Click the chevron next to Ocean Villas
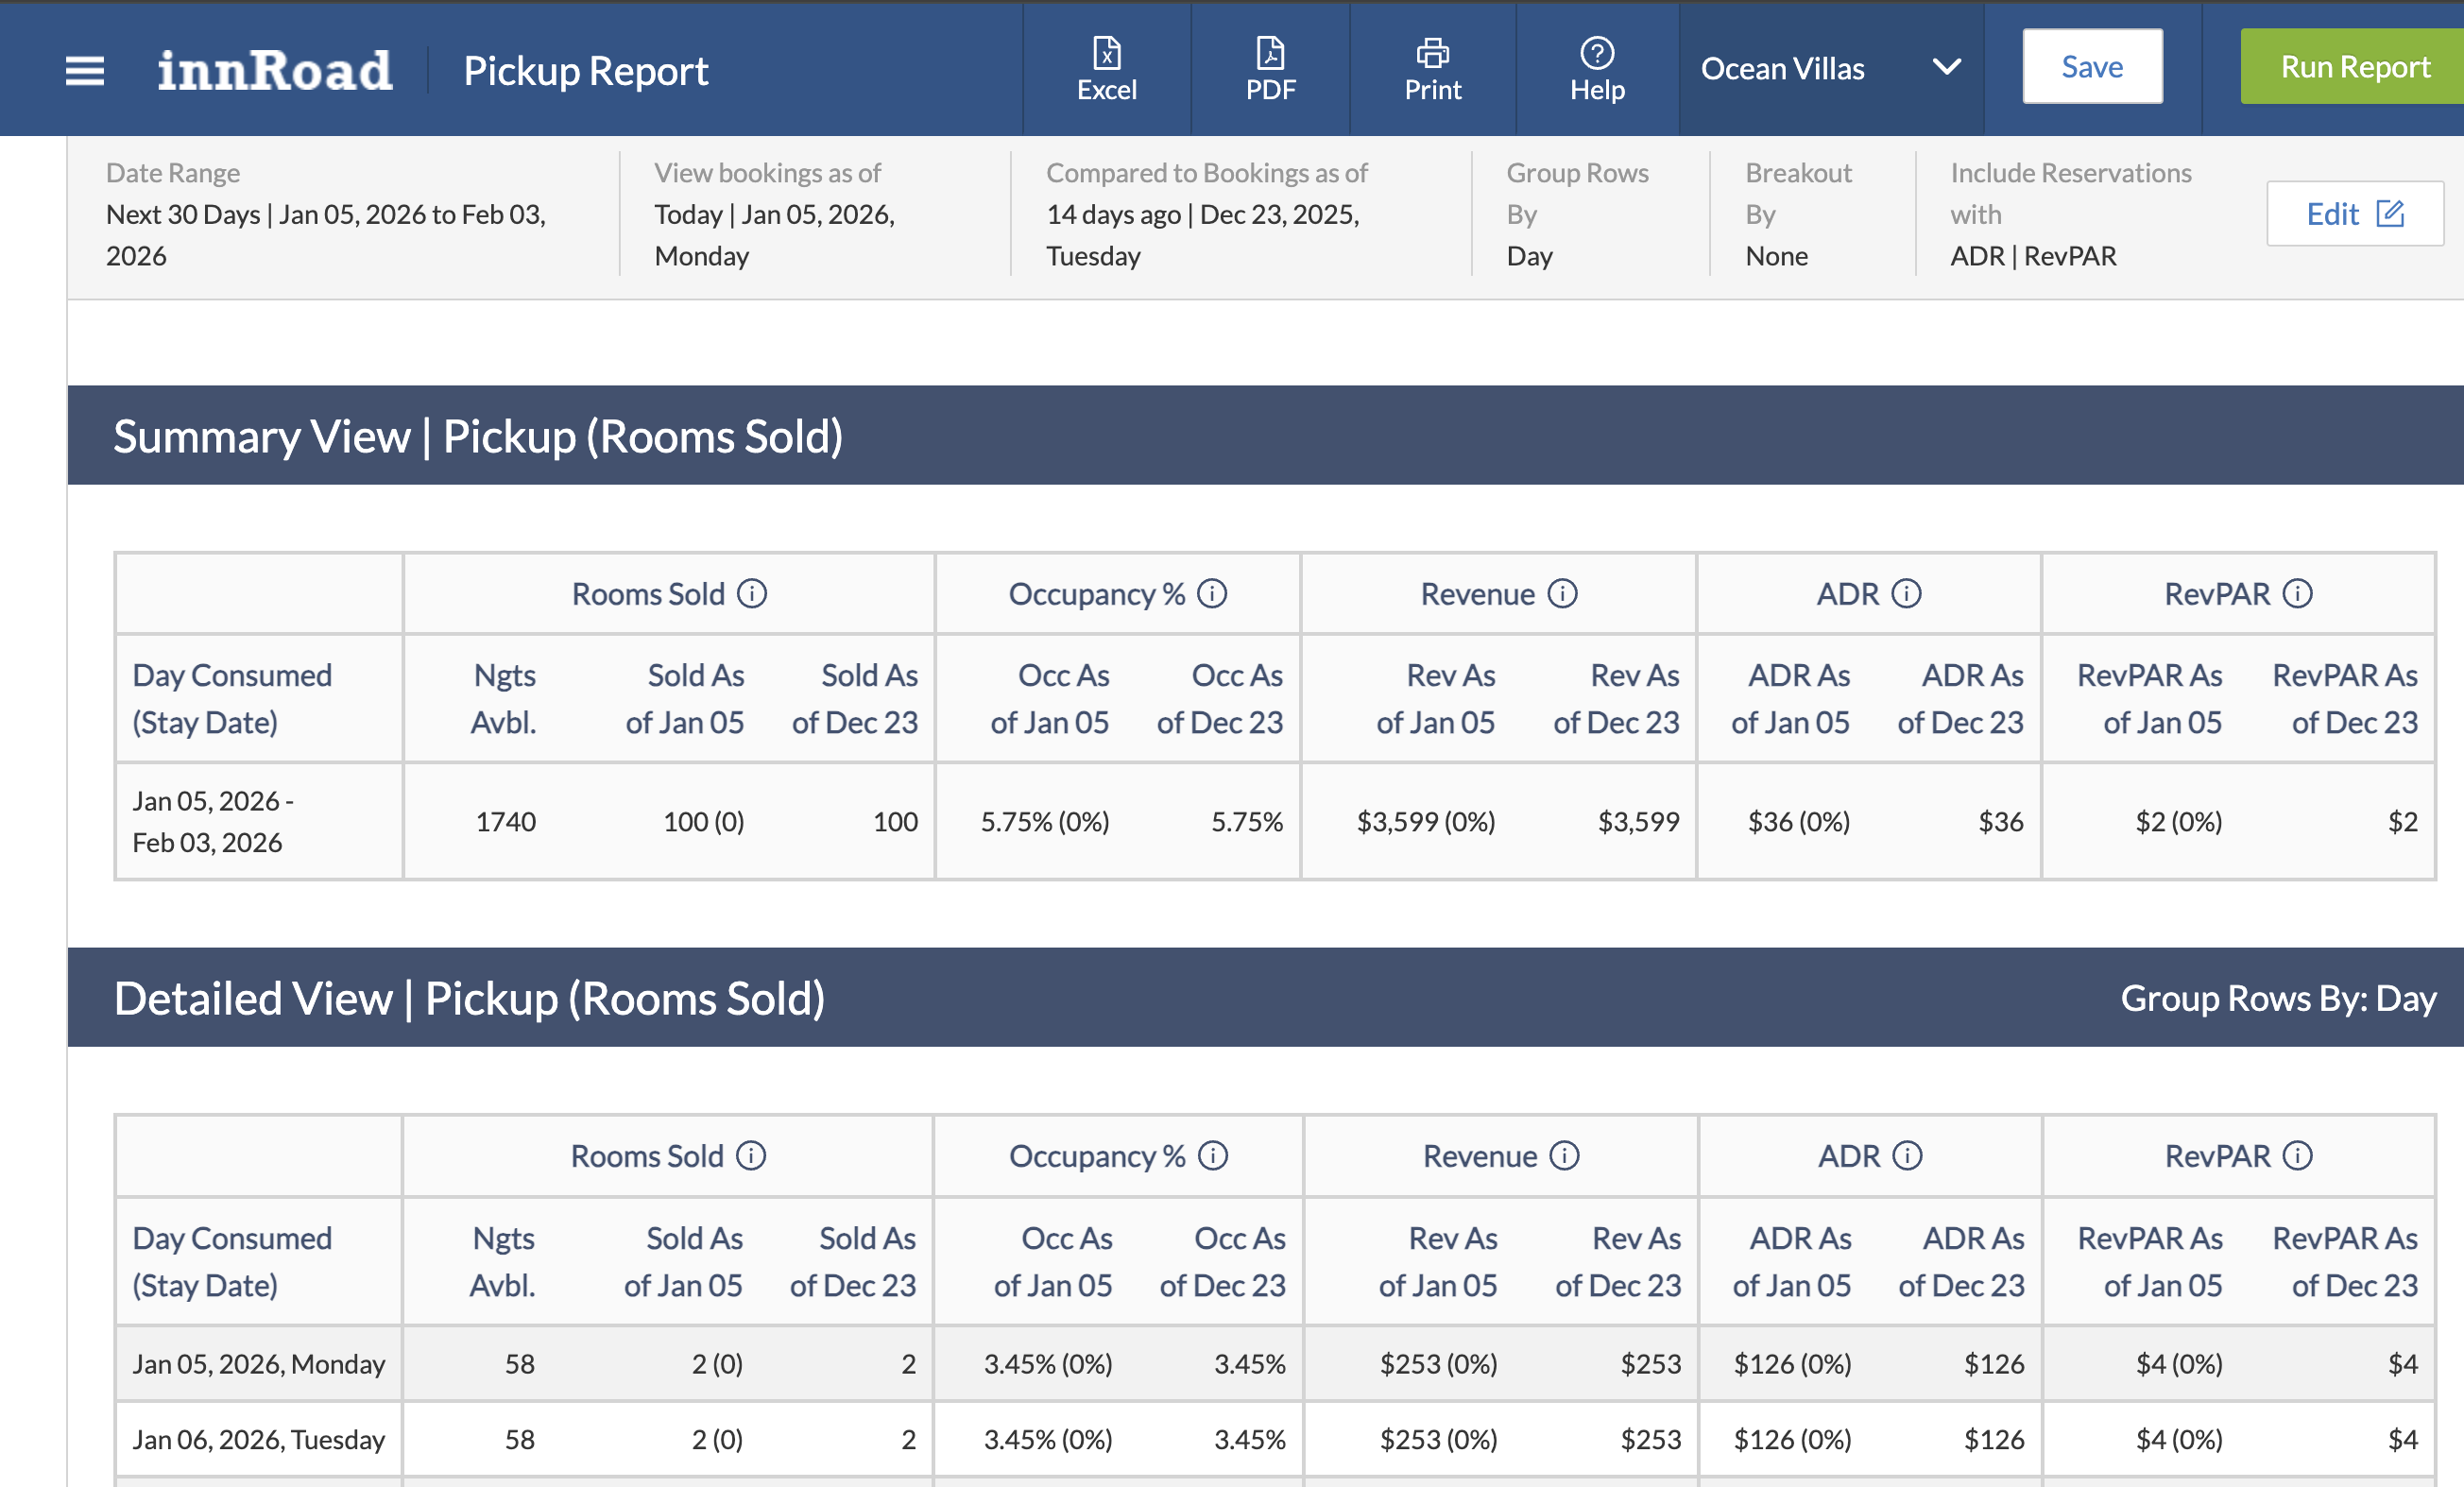Image resolution: width=2464 pixels, height=1487 pixels. tap(1946, 67)
